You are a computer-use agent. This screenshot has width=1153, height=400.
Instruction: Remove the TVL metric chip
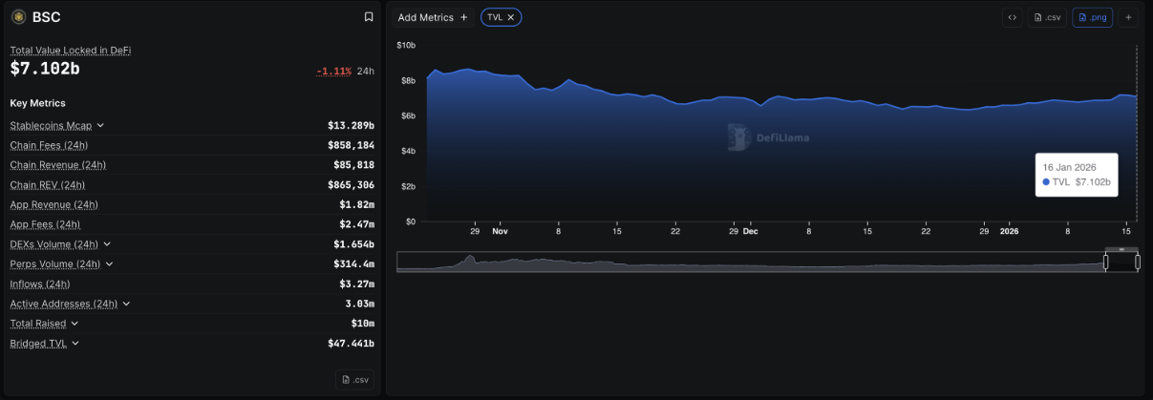[x=511, y=17]
